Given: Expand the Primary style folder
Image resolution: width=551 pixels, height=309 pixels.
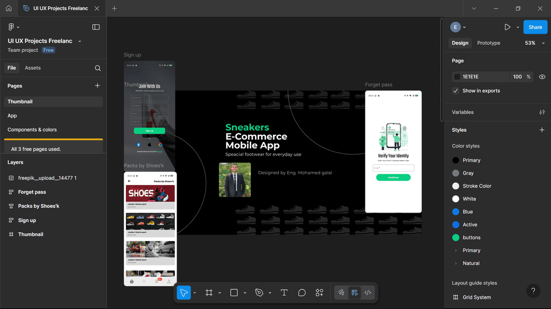Looking at the screenshot, I should [x=456, y=251].
